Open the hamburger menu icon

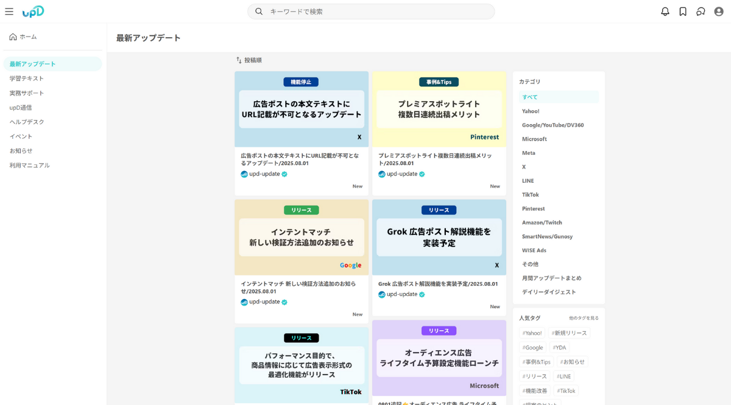(x=9, y=12)
